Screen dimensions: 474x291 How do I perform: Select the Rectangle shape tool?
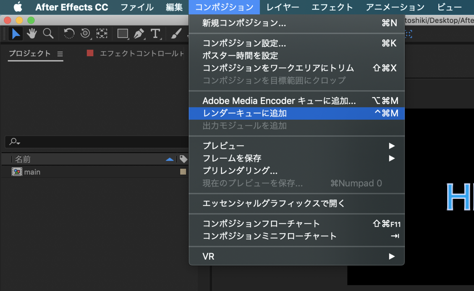pyautogui.click(x=123, y=34)
